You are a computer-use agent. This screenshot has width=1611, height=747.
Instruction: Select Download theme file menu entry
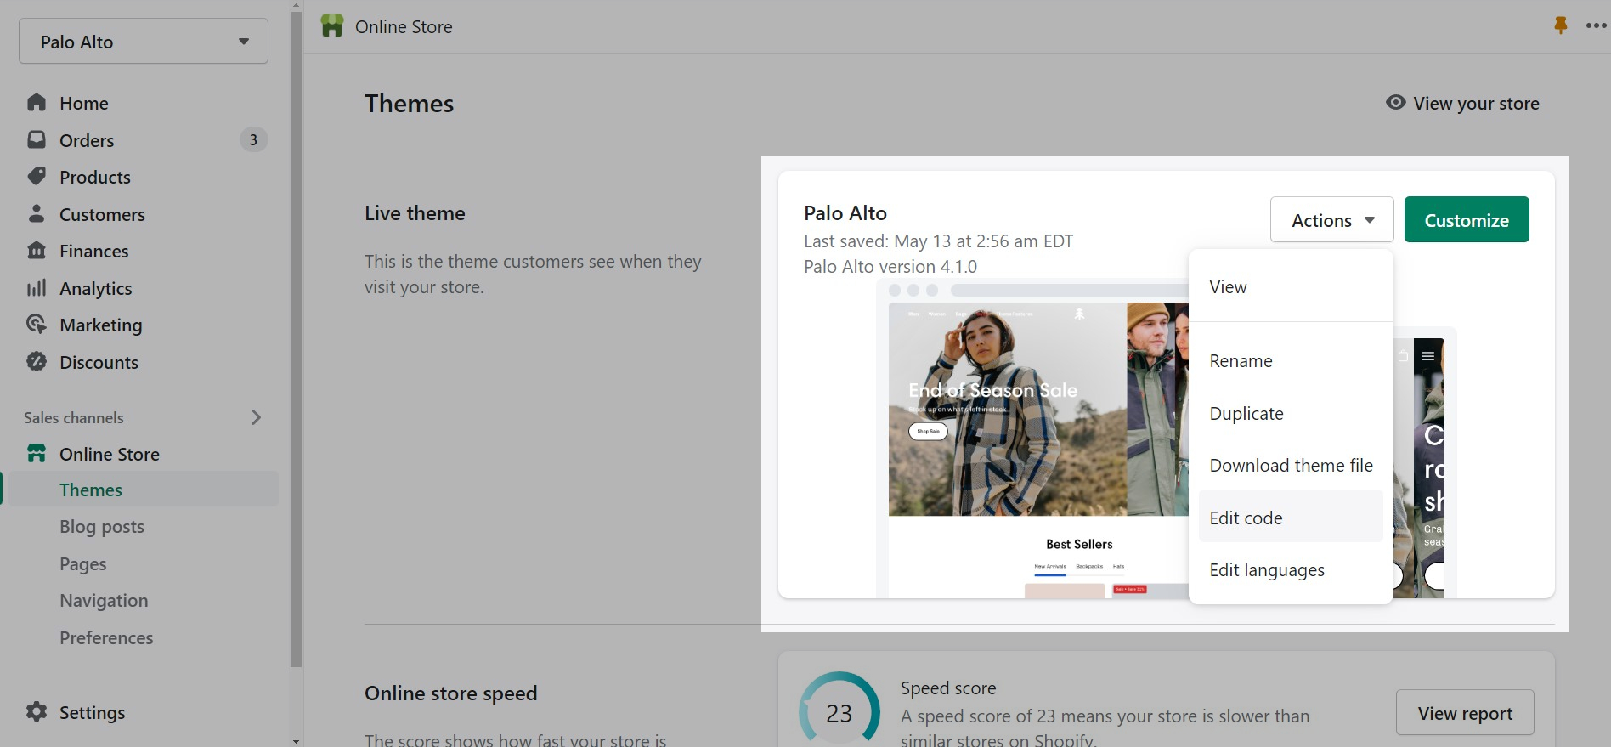[x=1290, y=465]
